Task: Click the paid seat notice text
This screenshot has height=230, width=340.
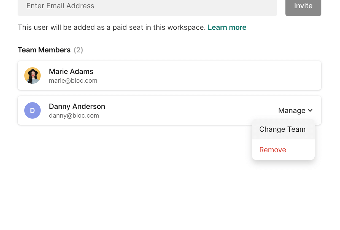Action: click(x=112, y=27)
